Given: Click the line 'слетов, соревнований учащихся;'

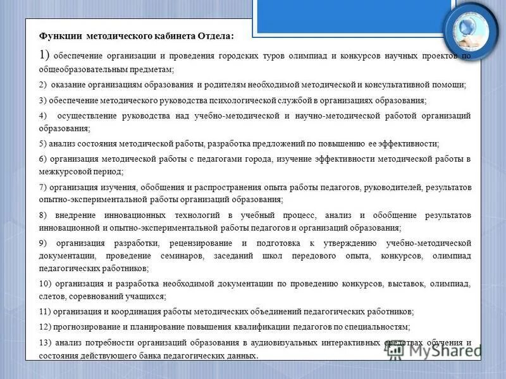Looking at the screenshot, I should (x=102, y=296).
